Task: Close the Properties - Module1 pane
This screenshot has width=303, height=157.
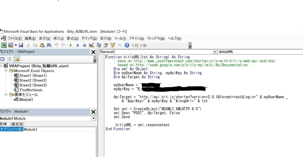Action: 93,112
